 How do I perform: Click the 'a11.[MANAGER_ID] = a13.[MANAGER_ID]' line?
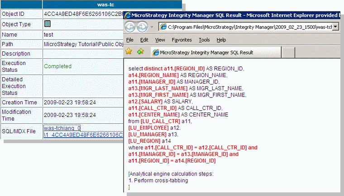[x=183, y=154]
